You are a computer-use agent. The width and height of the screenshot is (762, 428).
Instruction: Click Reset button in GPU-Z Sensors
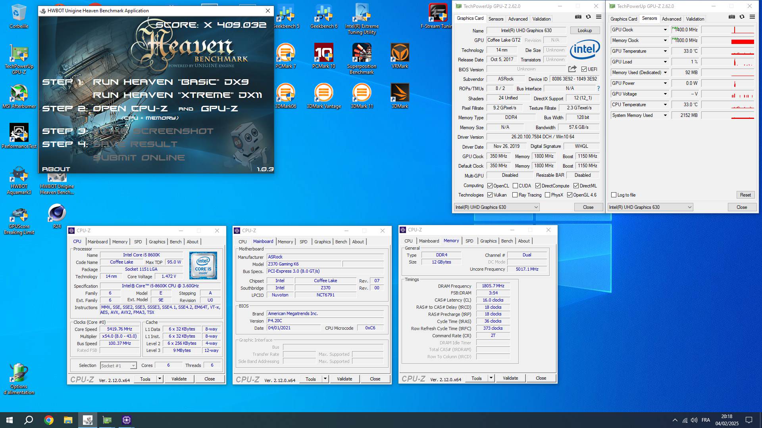point(745,195)
